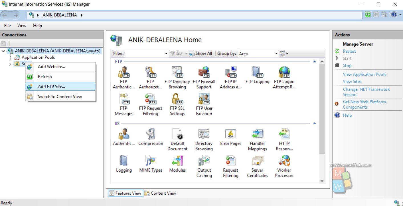Click Show All button in filter bar
Image resolution: width=403 pixels, height=206 pixels.
tap(201, 53)
